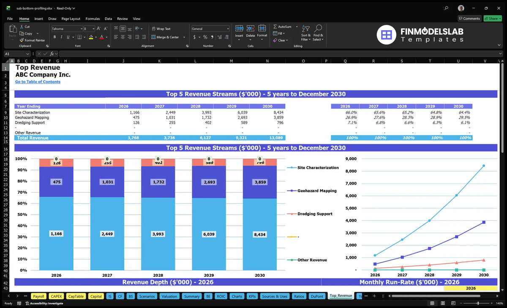The height and width of the screenshot is (308, 507).
Task: Select the Format Painter tool
Action: [x=32, y=40]
